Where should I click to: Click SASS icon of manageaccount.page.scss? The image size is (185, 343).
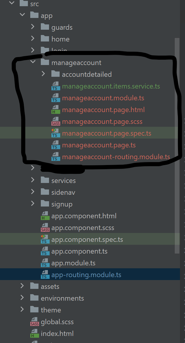click(56, 121)
